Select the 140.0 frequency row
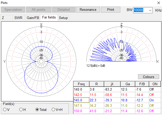Image resolution: width=162 pixels, height=115 pixels. tap(81, 90)
